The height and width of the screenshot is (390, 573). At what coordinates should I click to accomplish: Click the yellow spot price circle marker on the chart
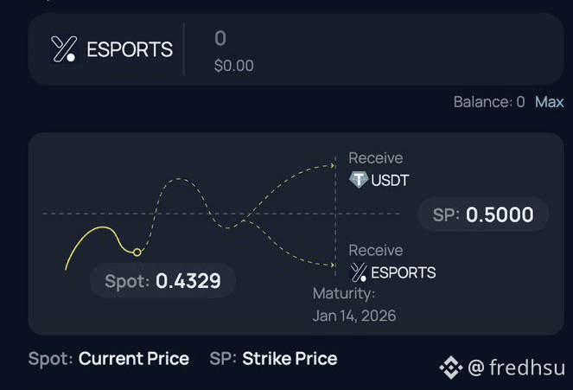pos(137,252)
